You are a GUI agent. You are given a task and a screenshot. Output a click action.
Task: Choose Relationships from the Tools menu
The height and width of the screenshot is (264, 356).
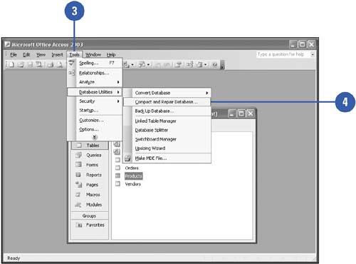(95, 73)
